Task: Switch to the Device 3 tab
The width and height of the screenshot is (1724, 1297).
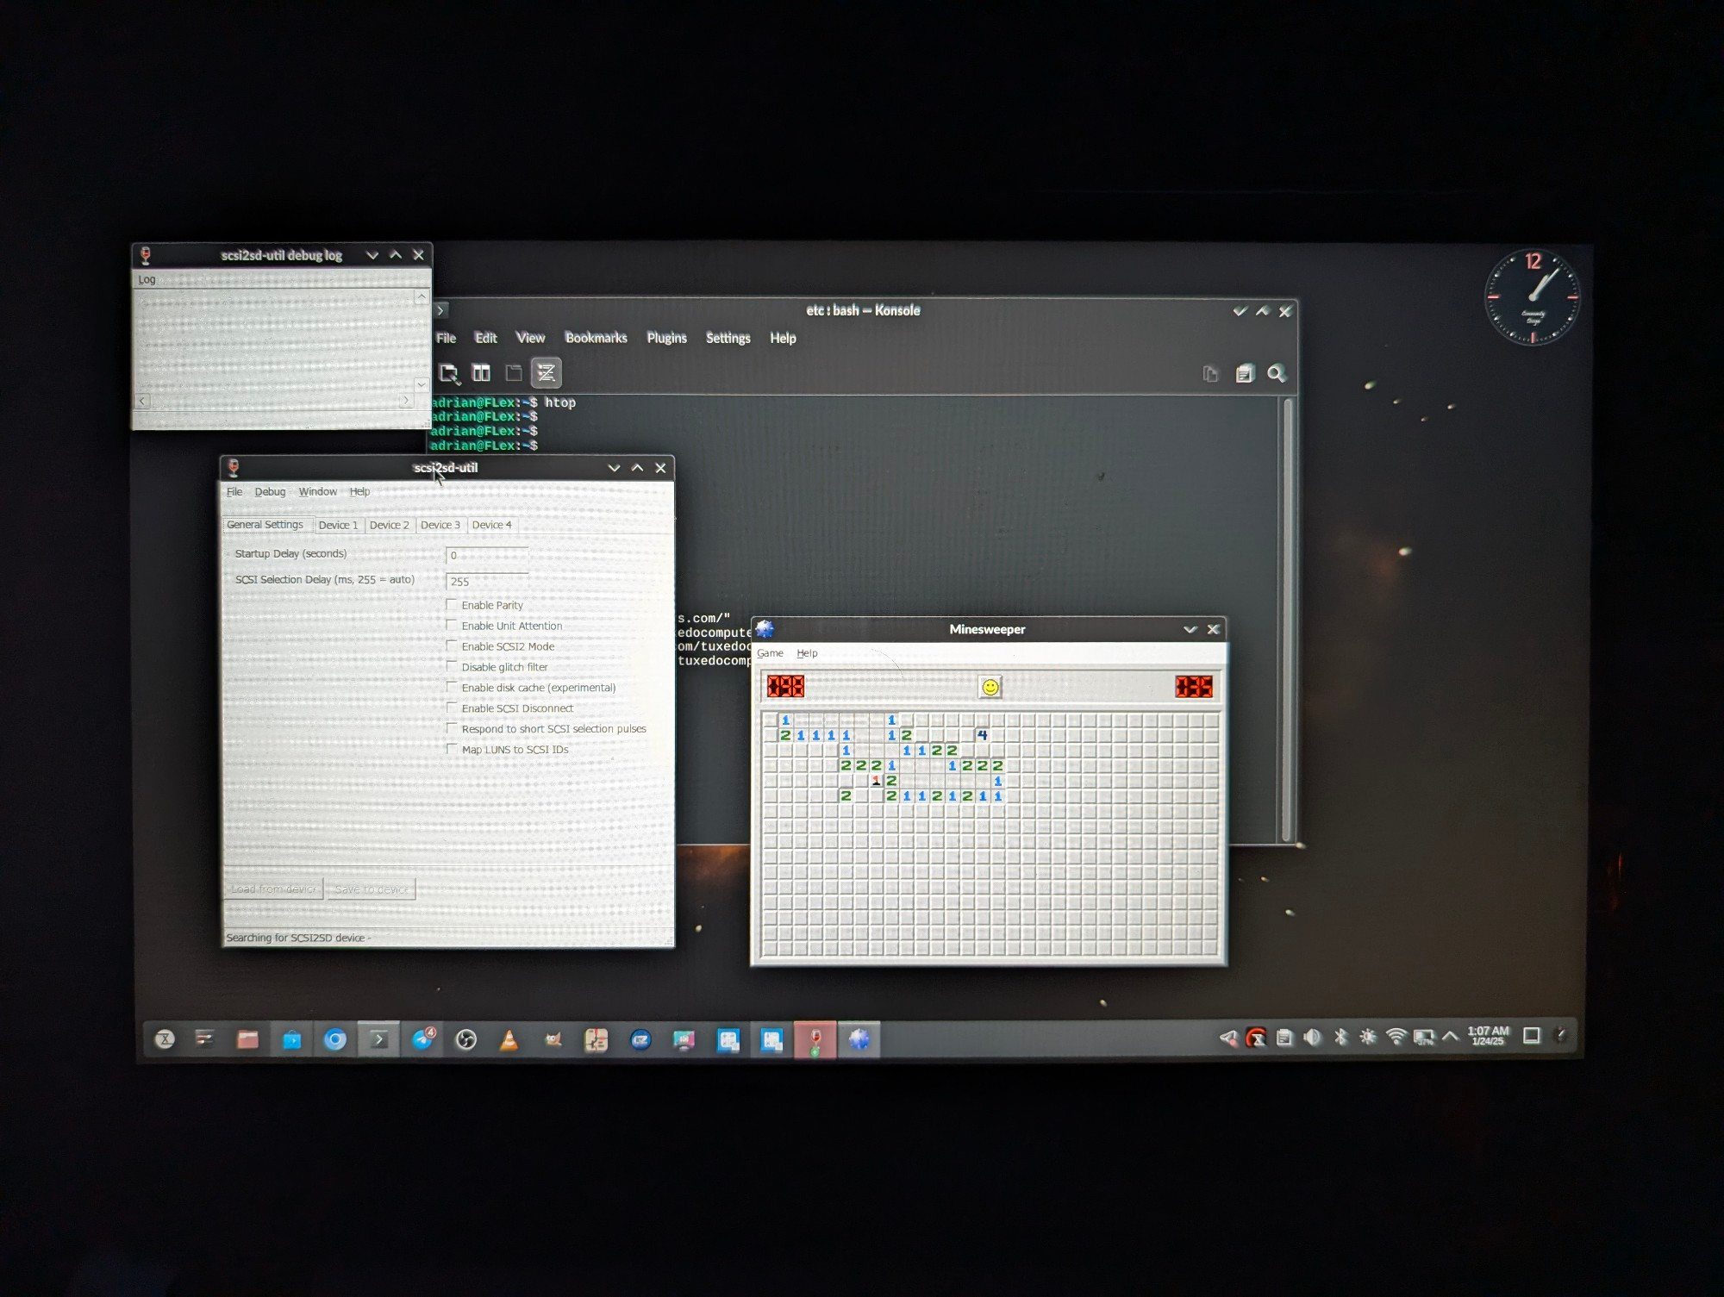Action: [440, 525]
